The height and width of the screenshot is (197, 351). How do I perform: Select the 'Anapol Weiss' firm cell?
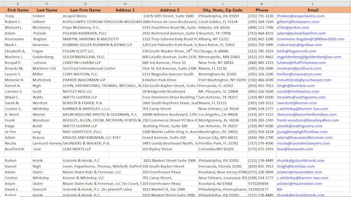coord(85,16)
